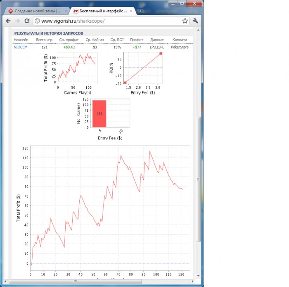Screen dimensions: 289x287
Task: Click the lower ROI data point marker
Action: tap(126, 82)
